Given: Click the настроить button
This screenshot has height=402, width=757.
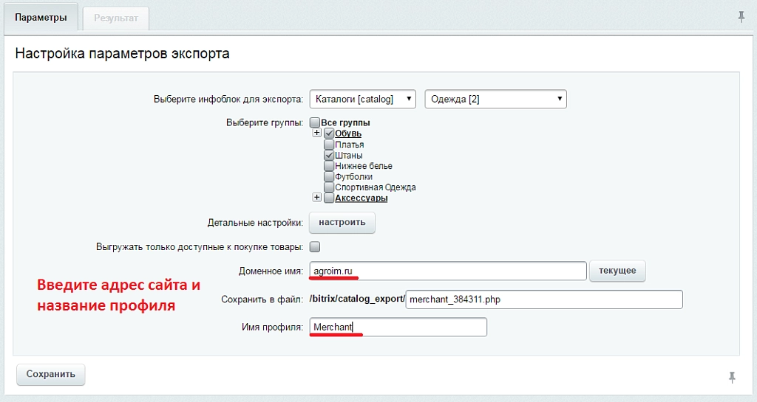Looking at the screenshot, I should [x=342, y=223].
